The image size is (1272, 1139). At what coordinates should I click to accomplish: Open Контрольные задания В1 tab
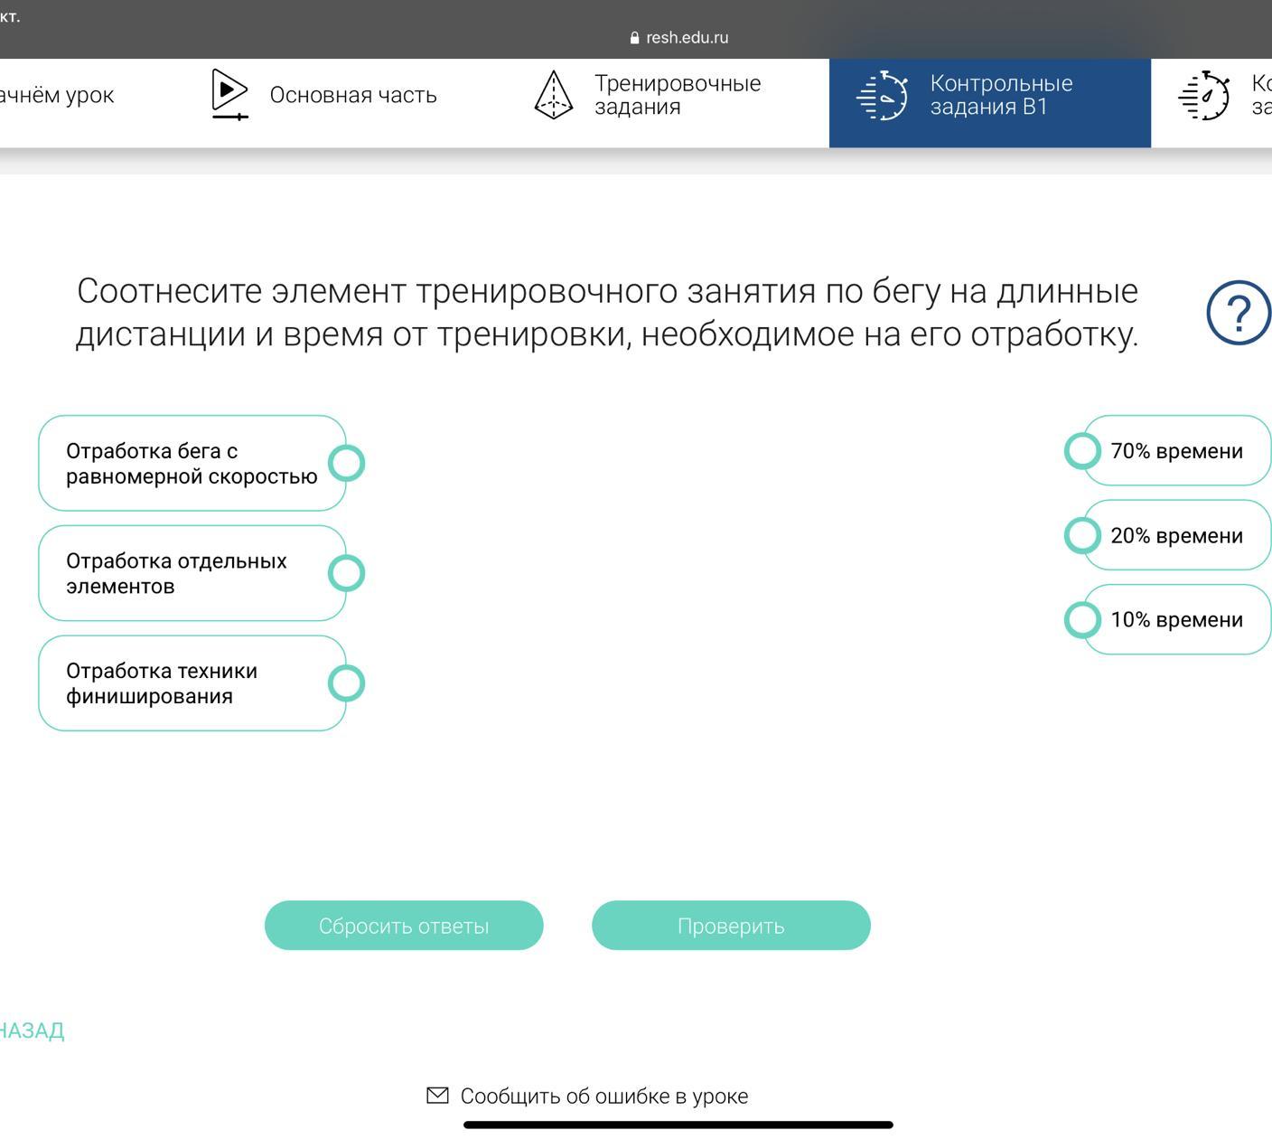pyautogui.click(x=990, y=103)
